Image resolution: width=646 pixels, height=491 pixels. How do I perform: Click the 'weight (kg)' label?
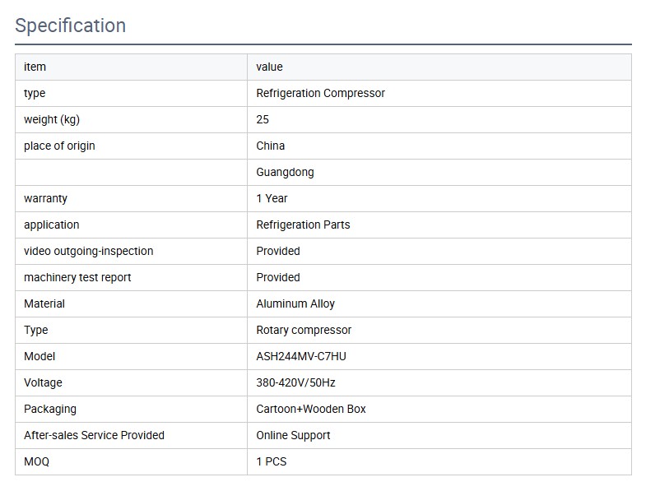[x=52, y=119]
